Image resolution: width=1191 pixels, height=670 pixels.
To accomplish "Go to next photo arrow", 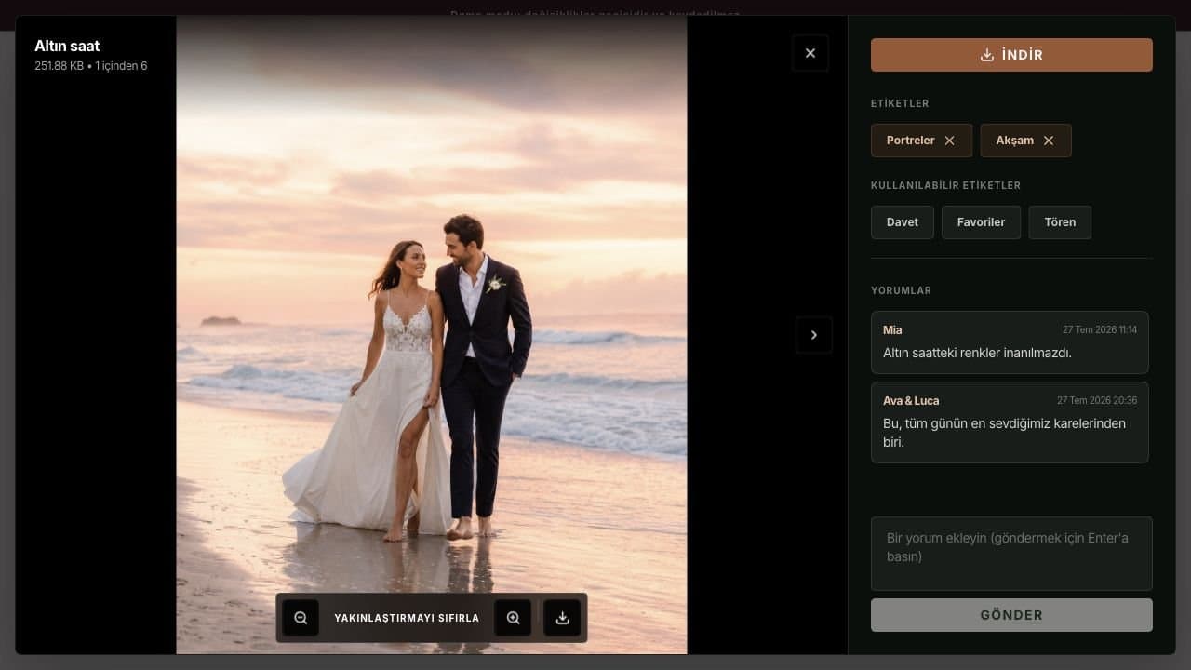I will 814,335.
